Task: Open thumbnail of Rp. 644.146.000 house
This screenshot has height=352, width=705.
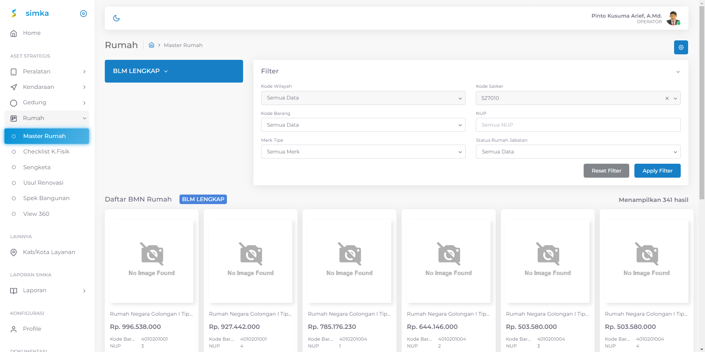Action: click(448, 261)
